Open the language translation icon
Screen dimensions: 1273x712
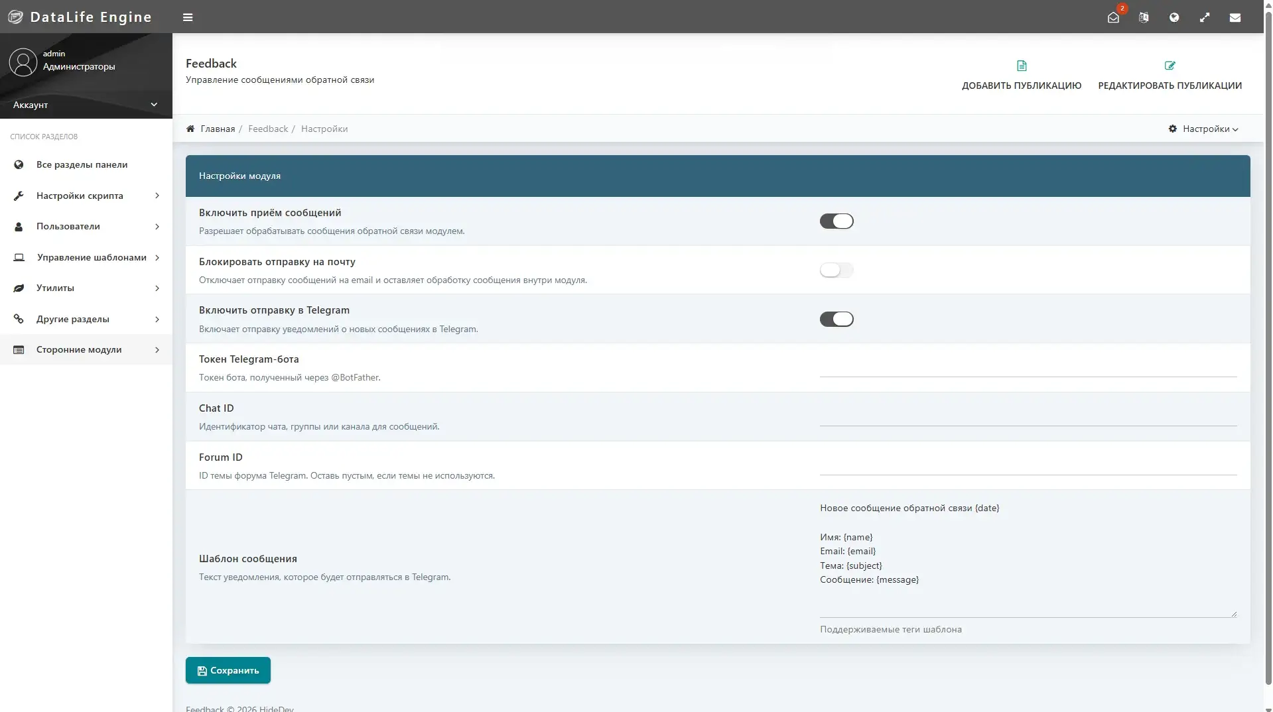(1144, 18)
